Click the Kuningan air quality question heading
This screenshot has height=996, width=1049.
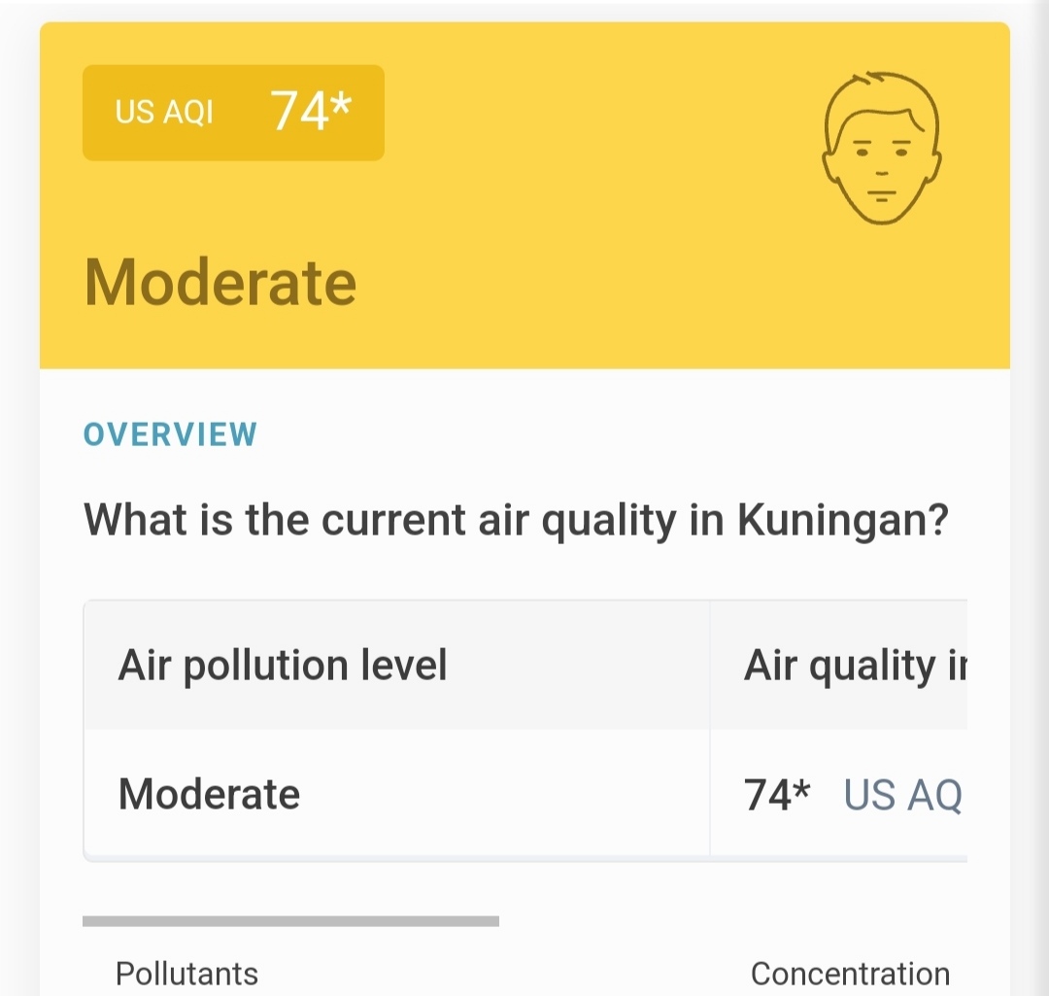click(516, 520)
